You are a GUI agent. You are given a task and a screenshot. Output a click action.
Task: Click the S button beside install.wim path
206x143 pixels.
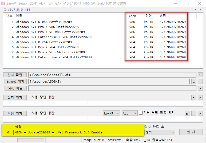point(200,75)
